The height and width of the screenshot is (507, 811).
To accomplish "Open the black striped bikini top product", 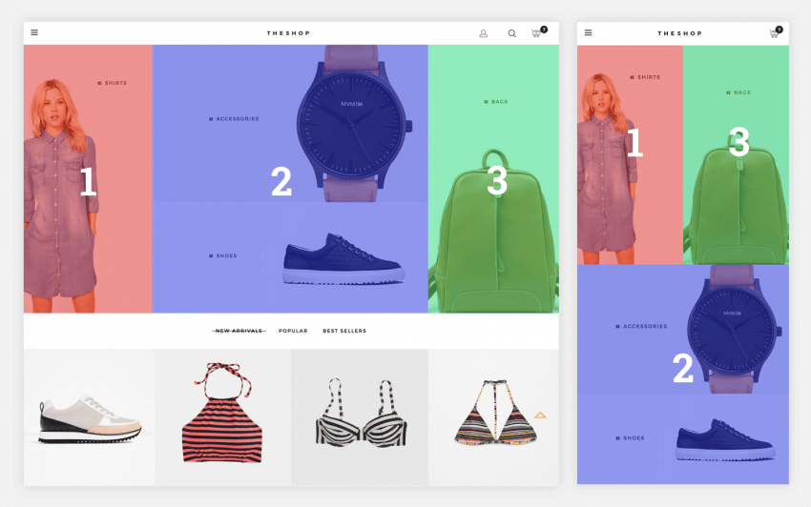I will coord(359,415).
